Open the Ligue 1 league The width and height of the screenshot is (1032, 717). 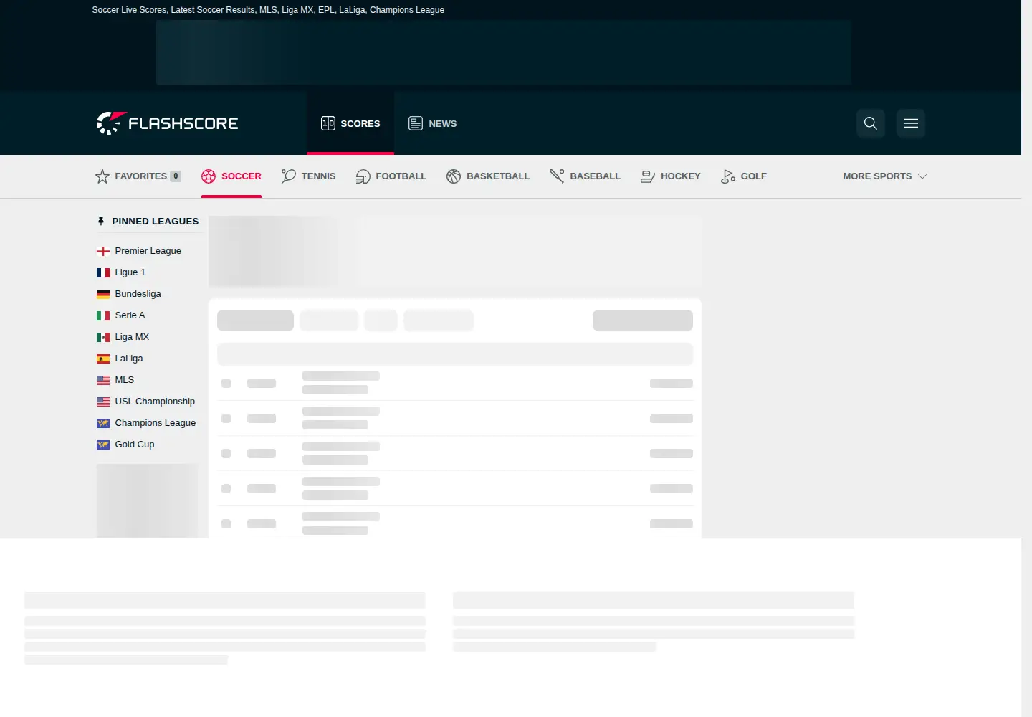coord(130,272)
